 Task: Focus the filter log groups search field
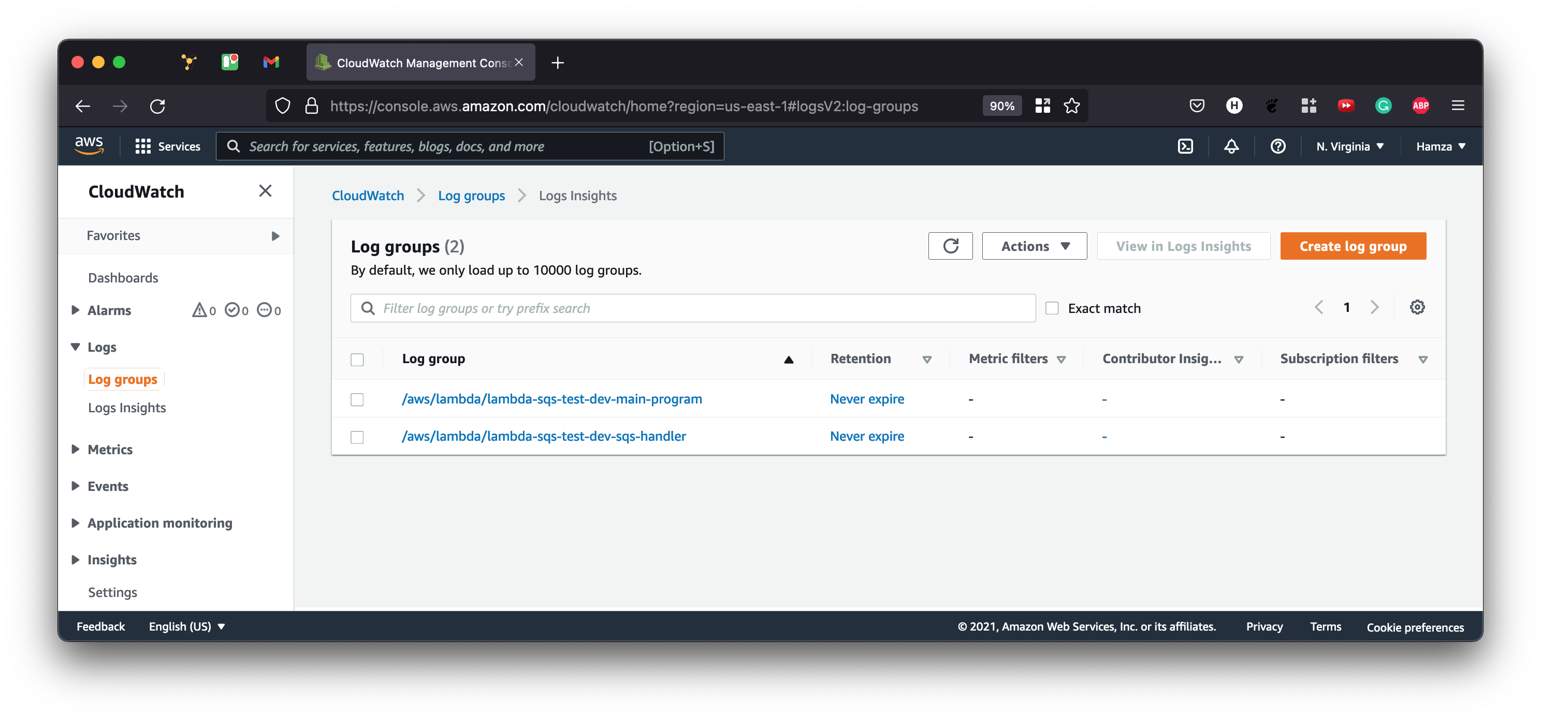click(700, 308)
